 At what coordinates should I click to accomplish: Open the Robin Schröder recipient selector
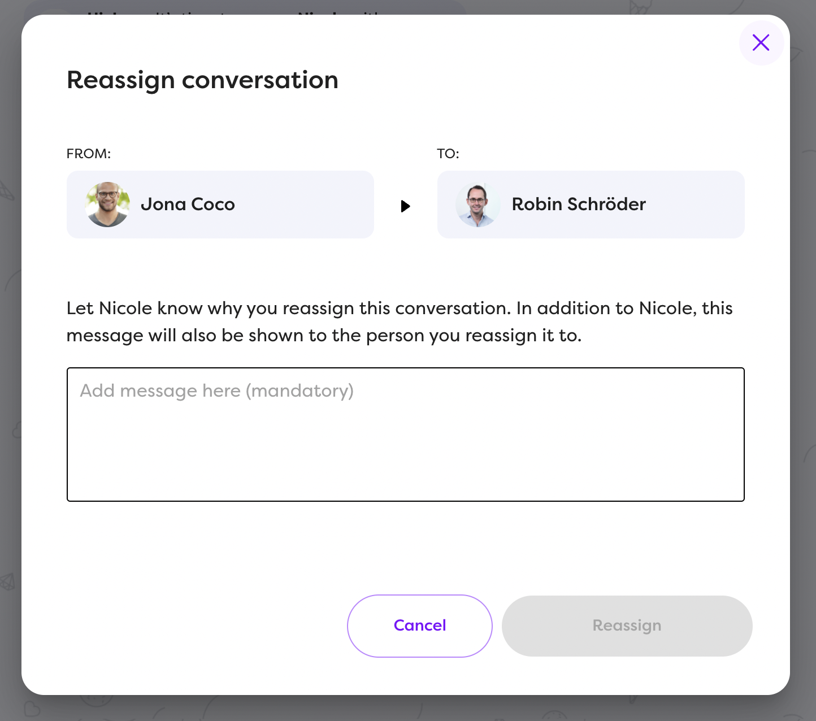point(591,205)
